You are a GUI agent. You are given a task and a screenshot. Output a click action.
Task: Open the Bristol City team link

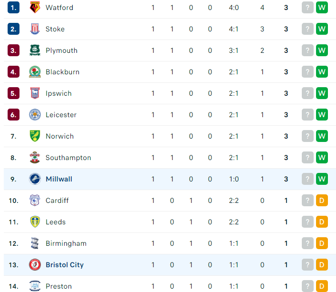(x=65, y=265)
